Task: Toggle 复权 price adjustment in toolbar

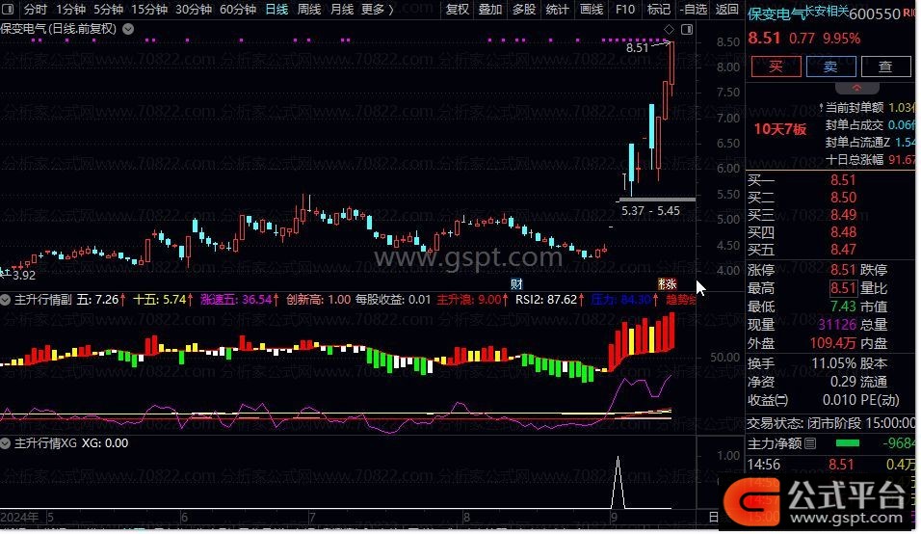Action: click(x=458, y=10)
